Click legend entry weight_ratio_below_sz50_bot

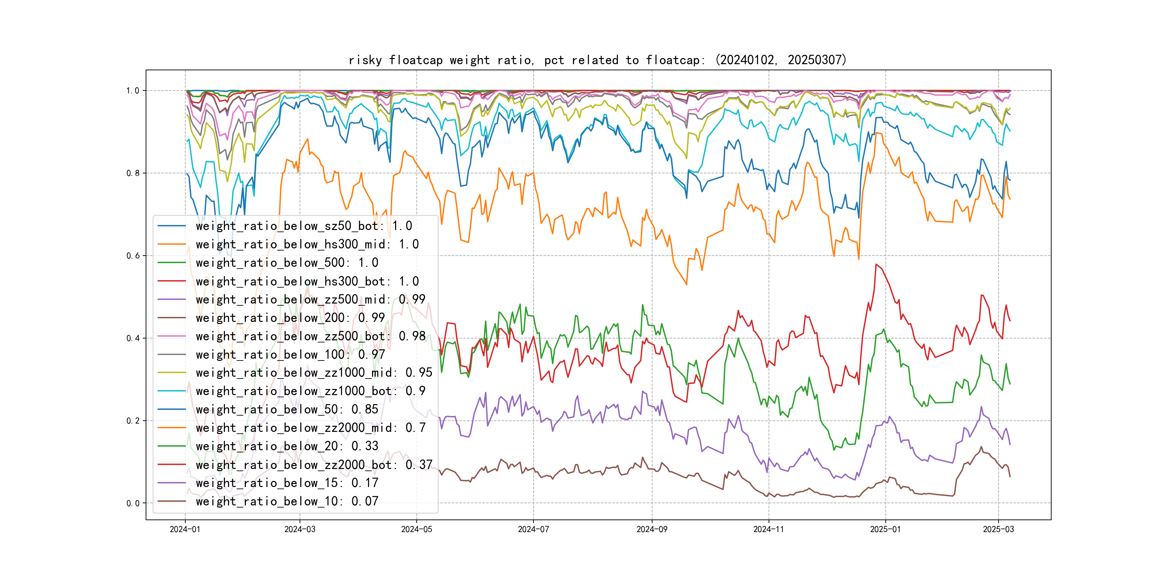pos(304,226)
